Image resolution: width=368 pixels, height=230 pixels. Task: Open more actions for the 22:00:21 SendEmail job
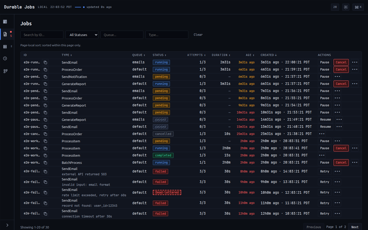pos(355,62)
